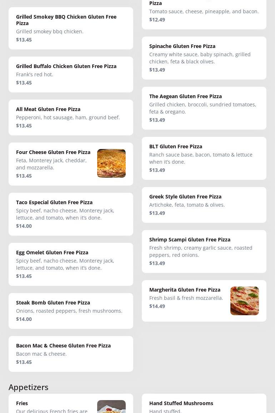The height and width of the screenshot is (413, 275).
Task: Select Greek Style Gluten Free Pizza
Action: click(185, 197)
